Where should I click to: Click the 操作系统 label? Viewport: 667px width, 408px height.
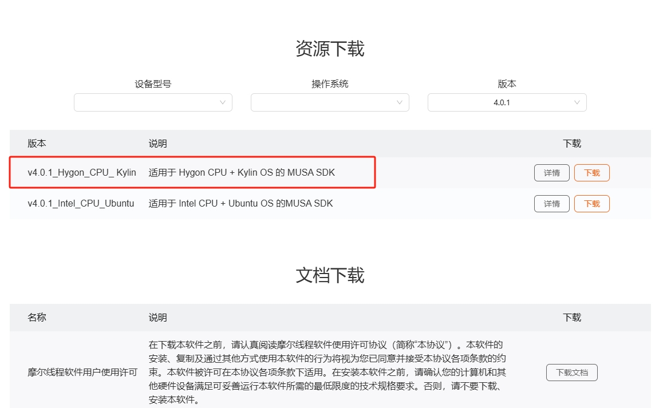point(330,84)
